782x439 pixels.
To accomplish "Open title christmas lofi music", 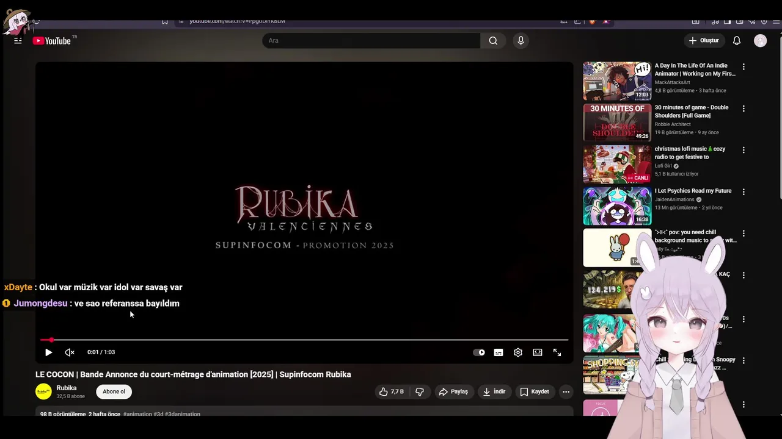I will tap(690, 153).
